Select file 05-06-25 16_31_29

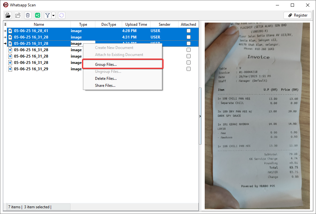(x=31, y=69)
